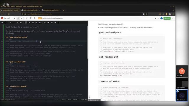
Task: Apply bold formatting
Action: pyautogui.click(x=11, y=22)
